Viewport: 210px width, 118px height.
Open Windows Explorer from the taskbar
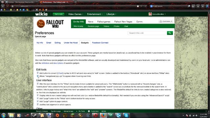(11, 115)
